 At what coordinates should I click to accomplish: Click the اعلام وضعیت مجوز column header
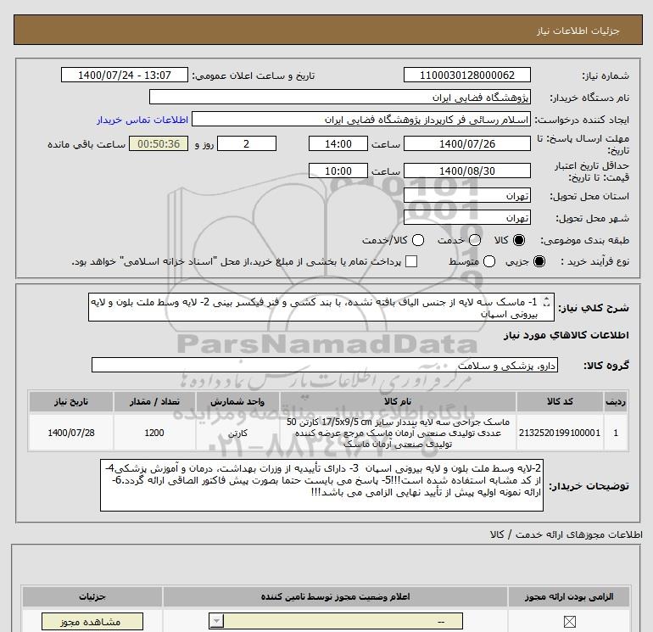335,596
